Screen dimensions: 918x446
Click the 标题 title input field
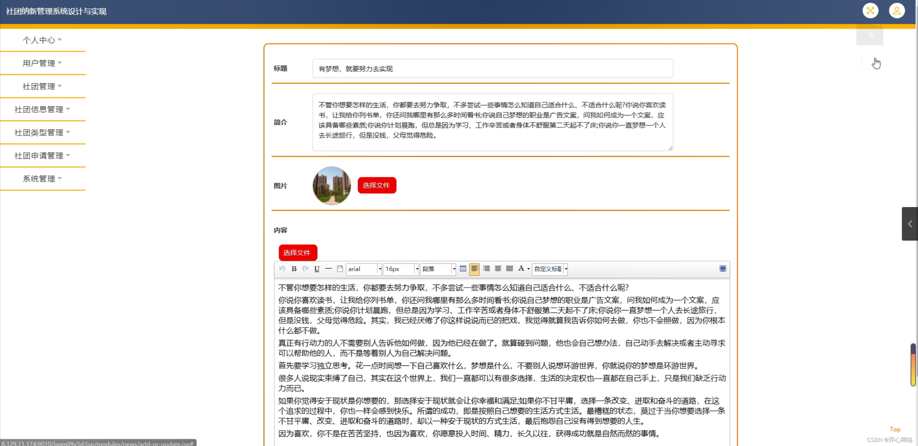492,68
